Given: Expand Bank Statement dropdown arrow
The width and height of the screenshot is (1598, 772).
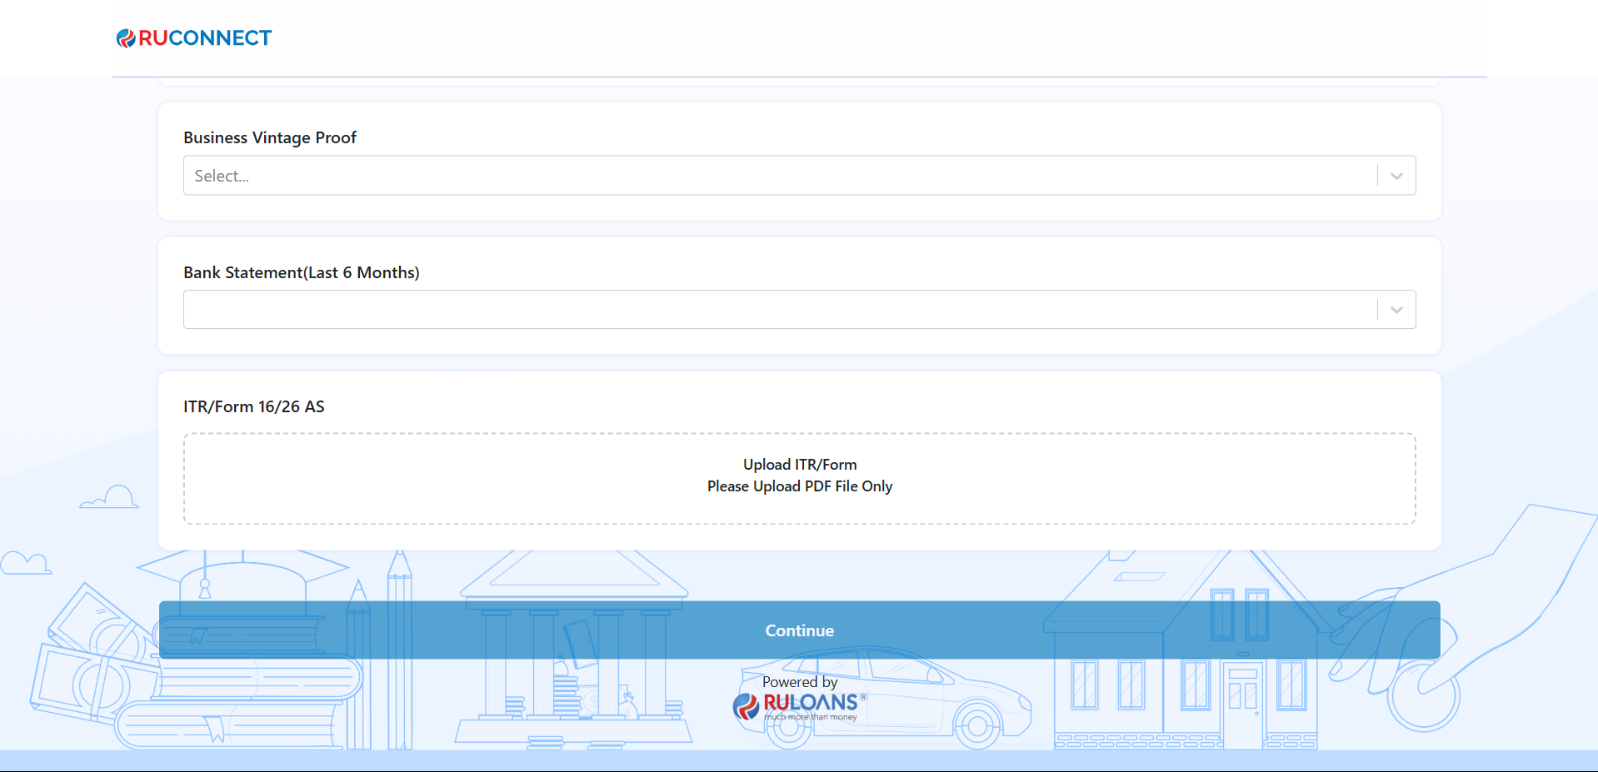Looking at the screenshot, I should [1396, 310].
